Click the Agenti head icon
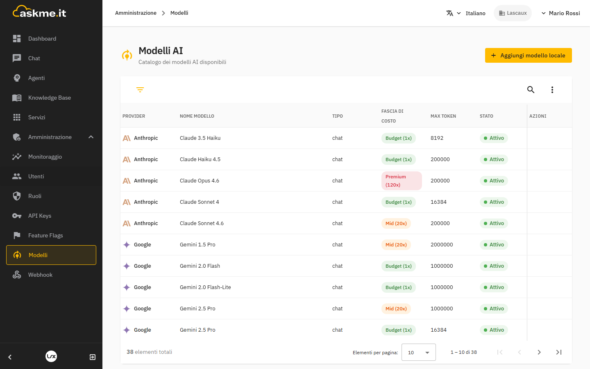Viewport: 590px width, 369px height. click(x=17, y=78)
